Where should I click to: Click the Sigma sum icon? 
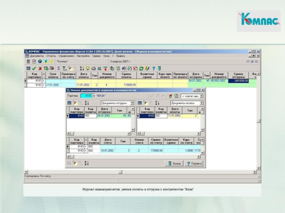pos(58,69)
